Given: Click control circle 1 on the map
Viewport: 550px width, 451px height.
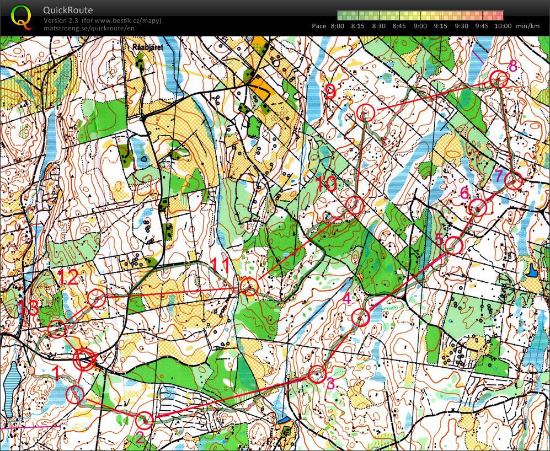Looking at the screenshot, I should [75, 394].
